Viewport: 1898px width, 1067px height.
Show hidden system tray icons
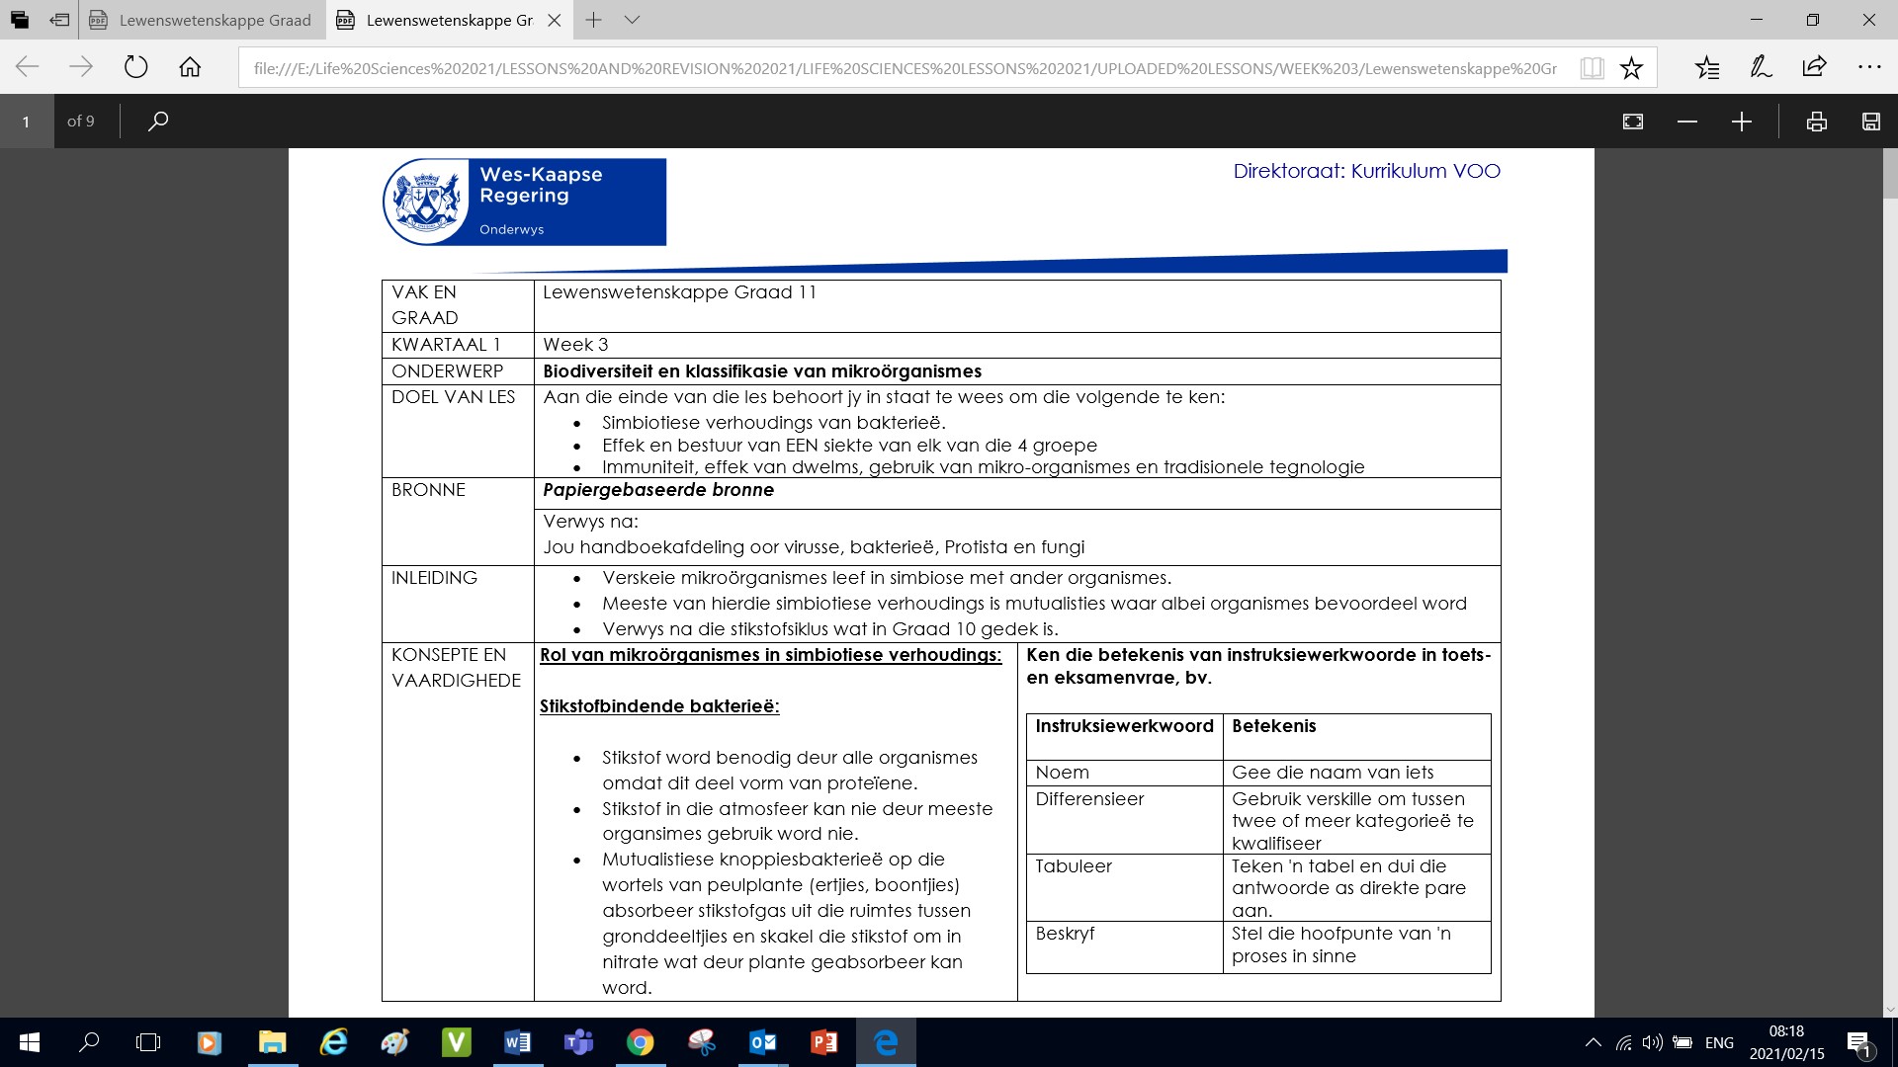(x=1593, y=1042)
